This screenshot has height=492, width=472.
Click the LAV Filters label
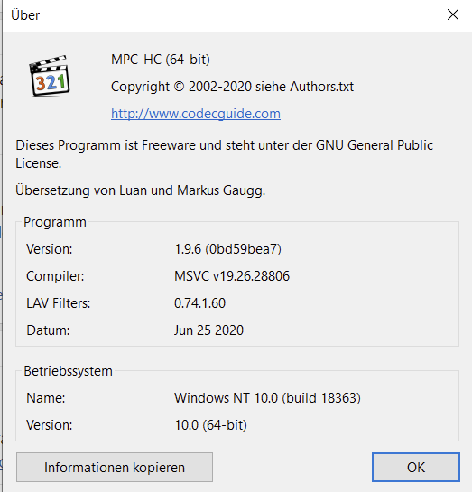(x=59, y=303)
